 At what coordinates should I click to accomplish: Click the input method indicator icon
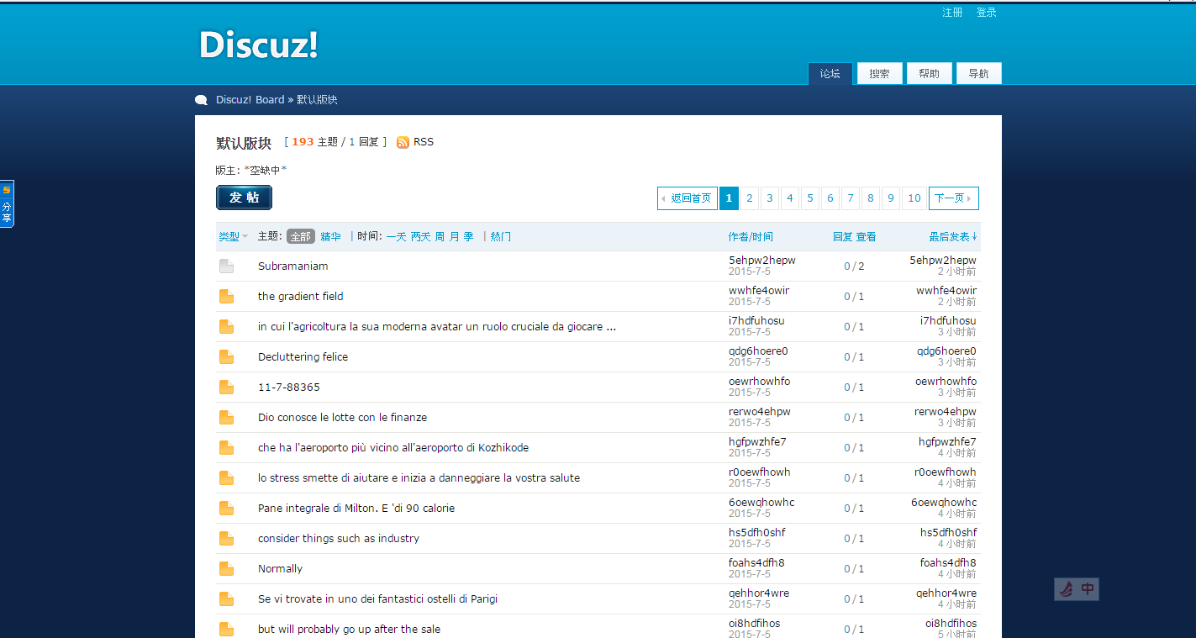point(1076,589)
